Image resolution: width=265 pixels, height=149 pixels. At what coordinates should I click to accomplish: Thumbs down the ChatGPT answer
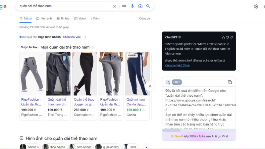pyautogui.click(x=227, y=38)
